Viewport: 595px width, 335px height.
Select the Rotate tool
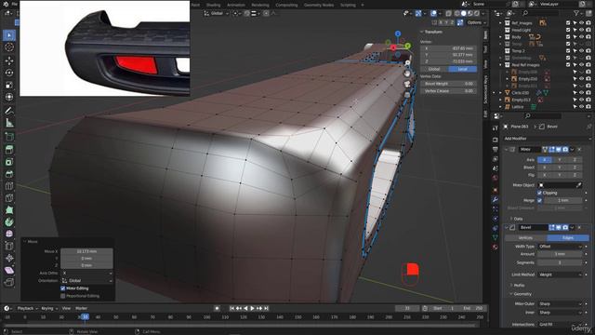pos(9,73)
